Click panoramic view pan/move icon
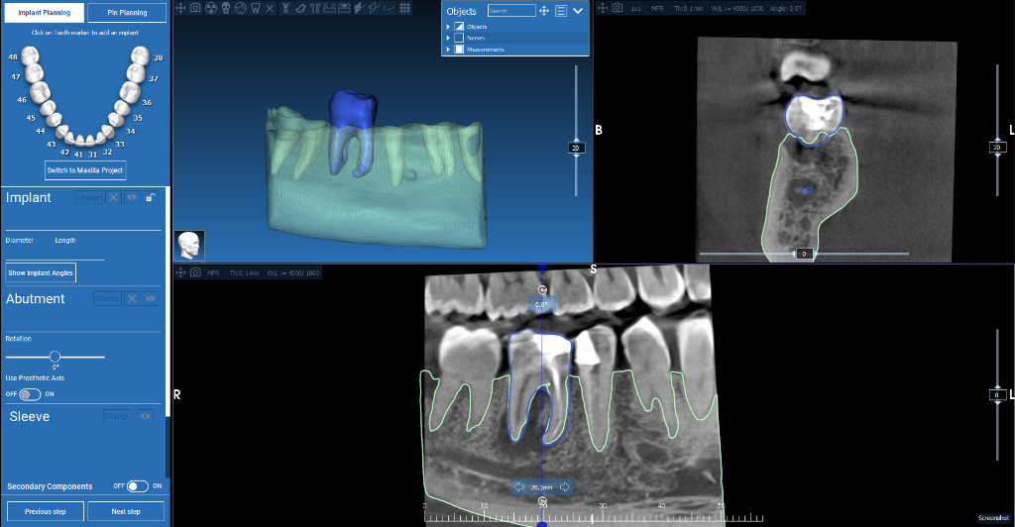This screenshot has width=1015, height=527. tap(180, 272)
